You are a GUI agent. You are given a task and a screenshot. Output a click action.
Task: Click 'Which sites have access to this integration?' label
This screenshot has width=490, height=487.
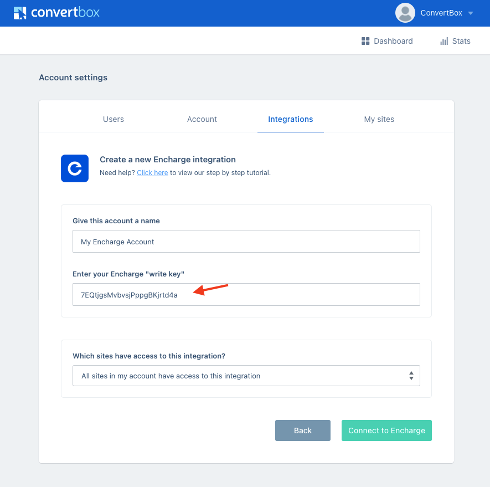pos(149,356)
